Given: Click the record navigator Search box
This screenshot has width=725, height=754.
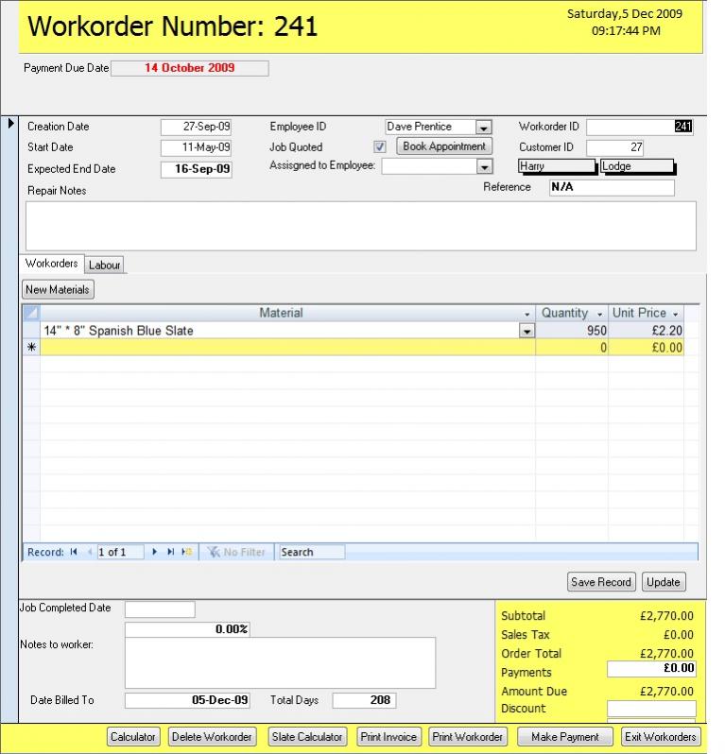Looking at the screenshot, I should tap(312, 552).
